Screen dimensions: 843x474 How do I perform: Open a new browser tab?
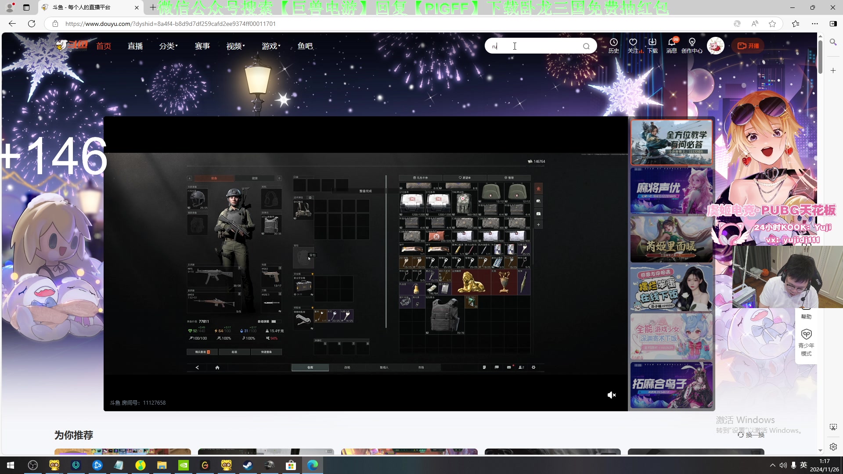tap(152, 7)
